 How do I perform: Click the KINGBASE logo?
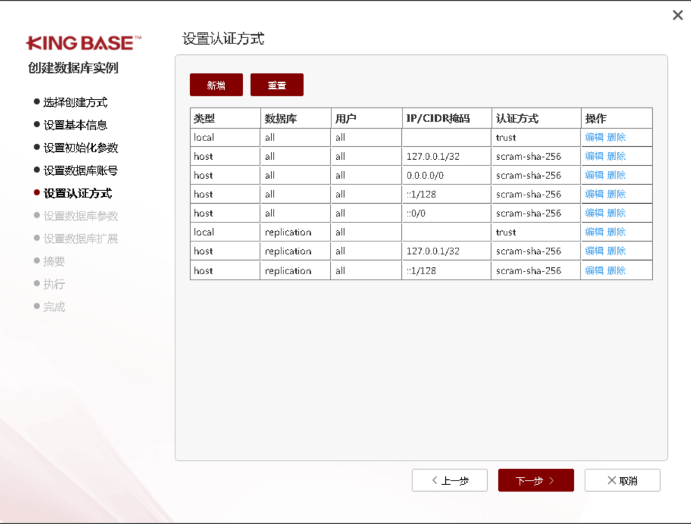tap(83, 43)
